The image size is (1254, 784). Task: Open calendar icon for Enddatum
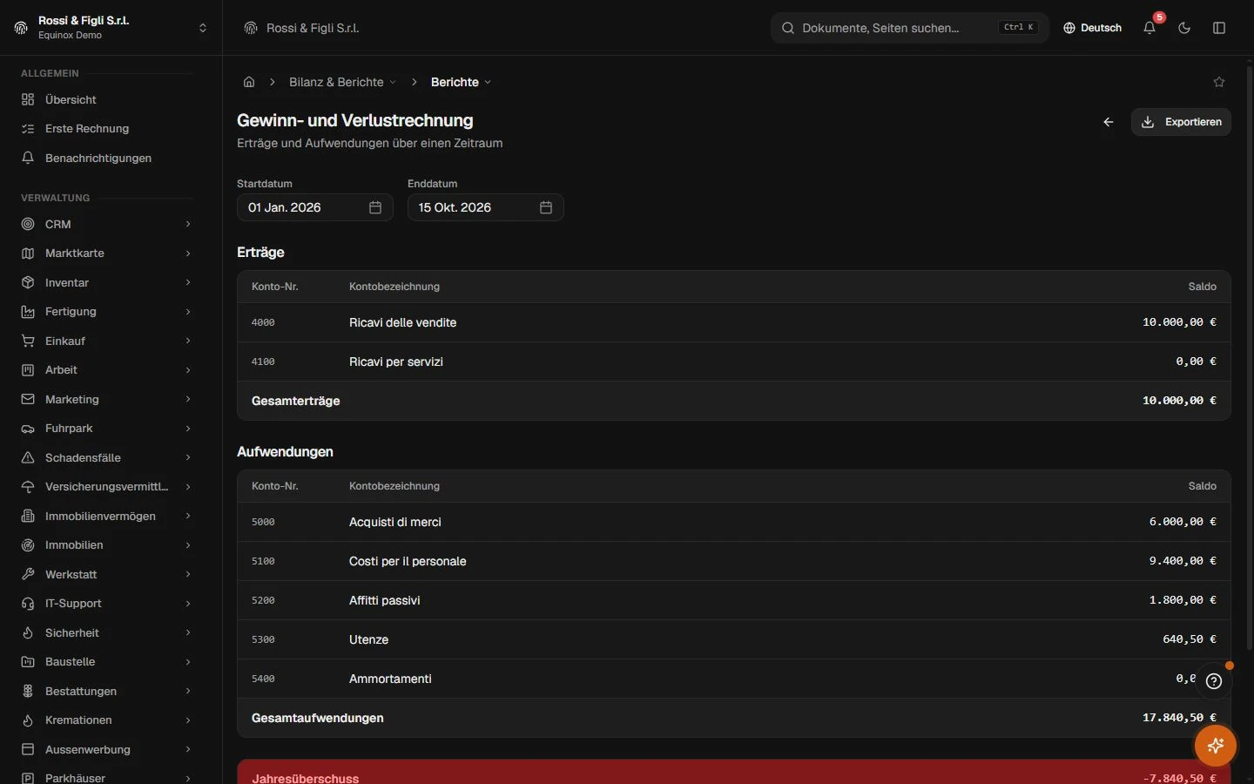click(546, 207)
